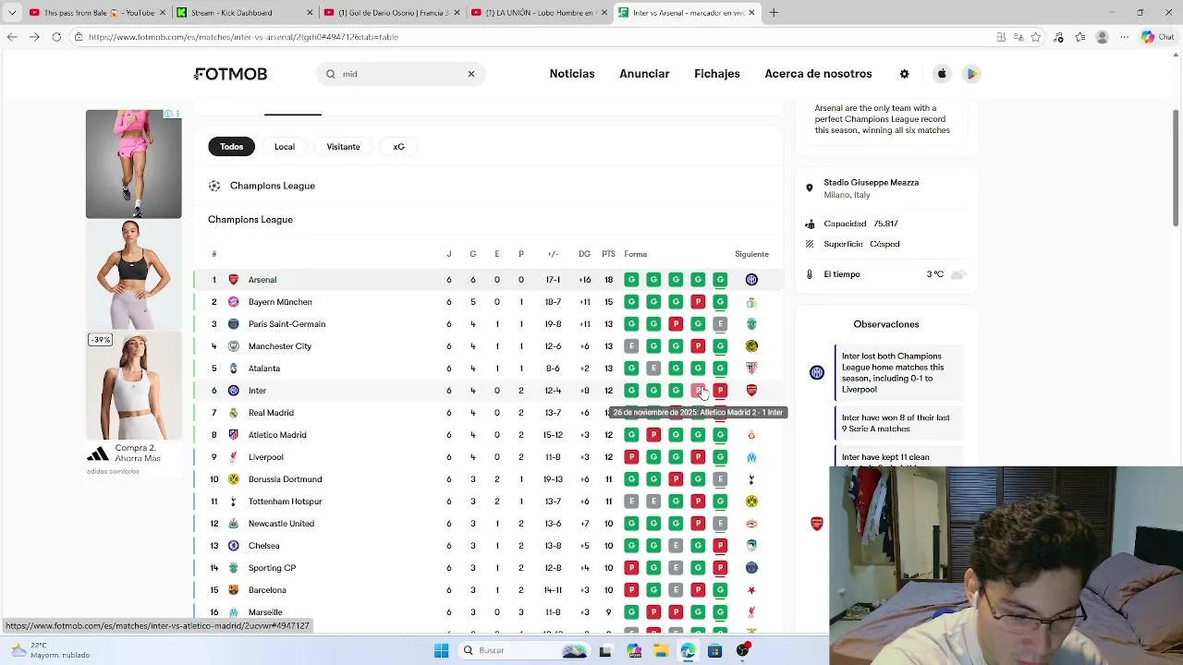Screen dimensions: 1183x665
Task: Select the xG filter
Action: click(398, 147)
